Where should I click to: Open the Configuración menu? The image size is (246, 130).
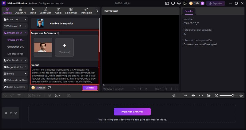click(x=46, y=3)
